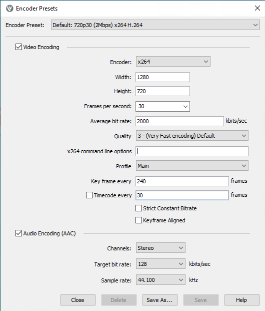Click into the Height field

coord(162,91)
